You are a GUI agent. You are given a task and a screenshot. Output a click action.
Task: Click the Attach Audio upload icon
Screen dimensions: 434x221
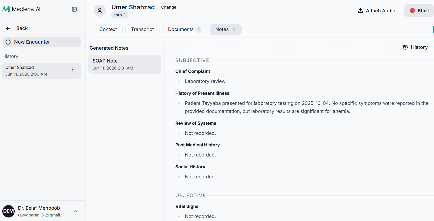pyautogui.click(x=361, y=11)
